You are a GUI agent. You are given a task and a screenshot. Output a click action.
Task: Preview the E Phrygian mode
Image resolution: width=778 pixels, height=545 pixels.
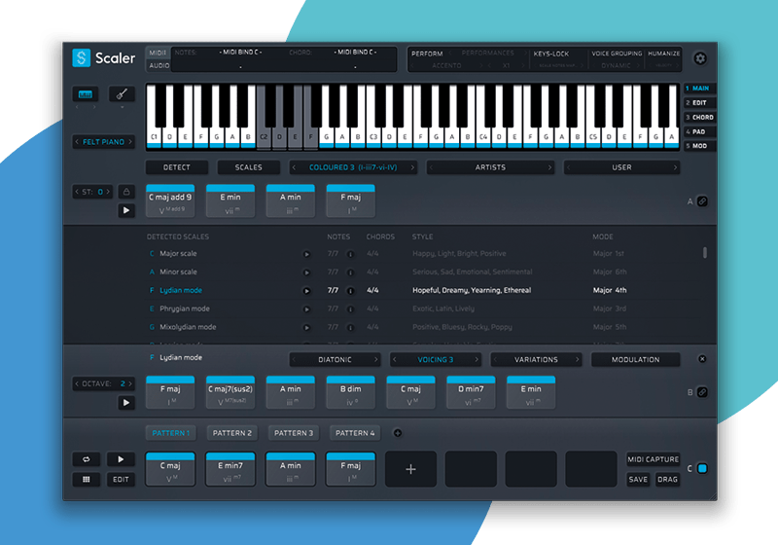(306, 309)
